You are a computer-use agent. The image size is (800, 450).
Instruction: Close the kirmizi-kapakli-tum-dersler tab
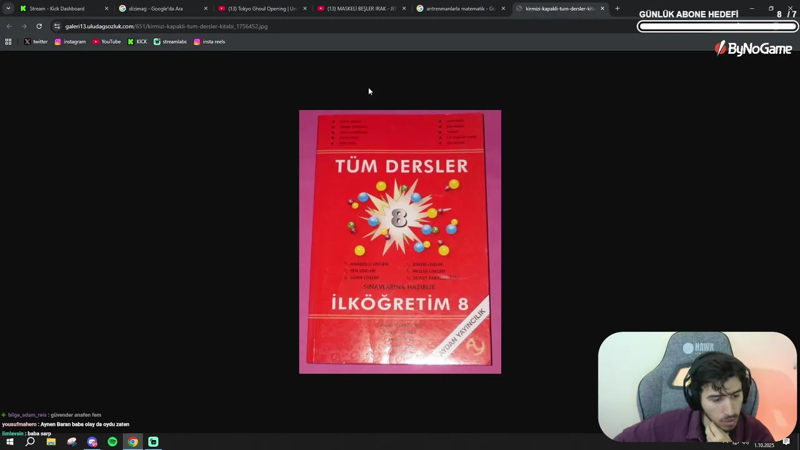pyautogui.click(x=602, y=9)
